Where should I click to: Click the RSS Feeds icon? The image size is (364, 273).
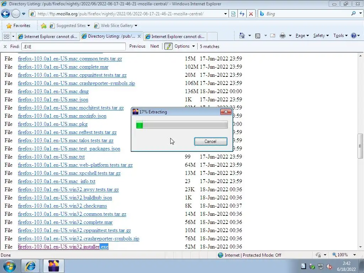(x=258, y=36)
